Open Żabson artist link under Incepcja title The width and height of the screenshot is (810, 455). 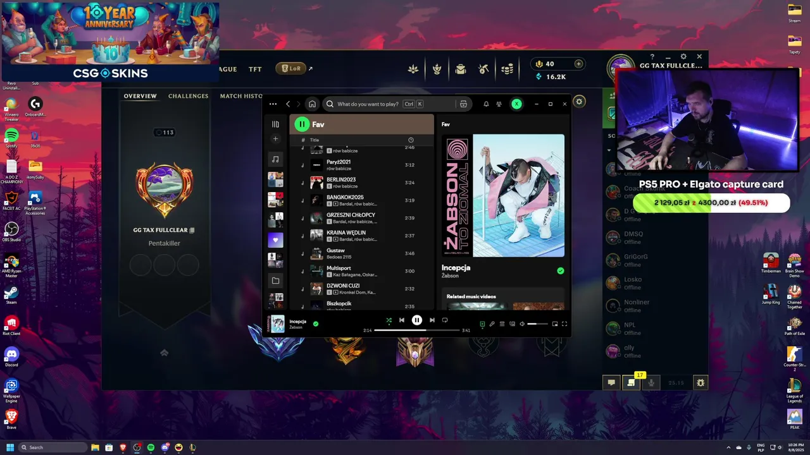(x=450, y=276)
